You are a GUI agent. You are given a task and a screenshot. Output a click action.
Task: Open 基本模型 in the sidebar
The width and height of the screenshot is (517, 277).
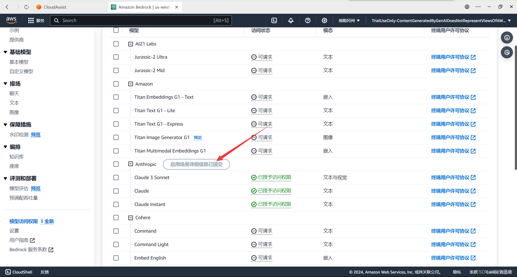[x=19, y=62]
